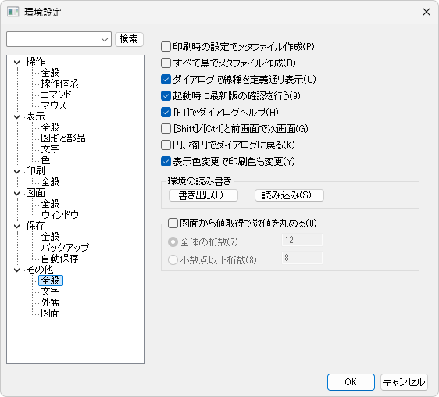This screenshot has height=397, width=439.
Task: Enable 図面から値取得で数値を丸める checkbox
Action: pyautogui.click(x=173, y=224)
